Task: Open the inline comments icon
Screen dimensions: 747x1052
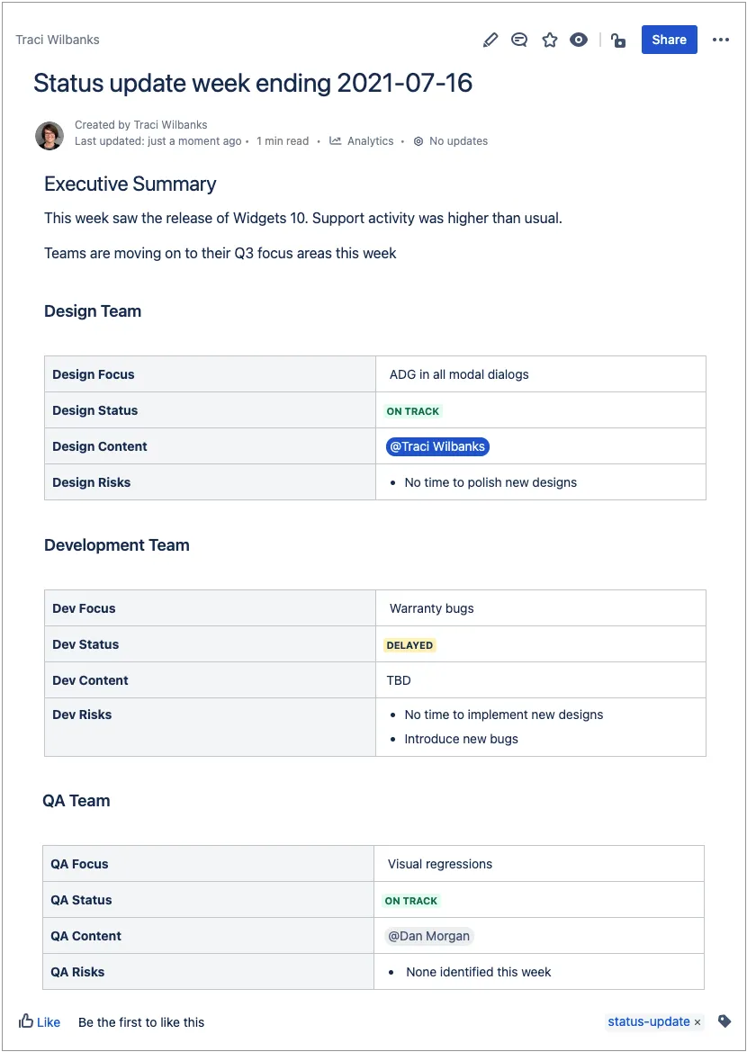Action: (518, 40)
